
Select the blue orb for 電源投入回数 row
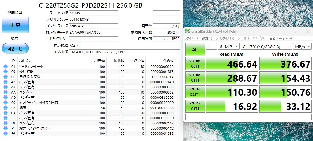pos(5,77)
